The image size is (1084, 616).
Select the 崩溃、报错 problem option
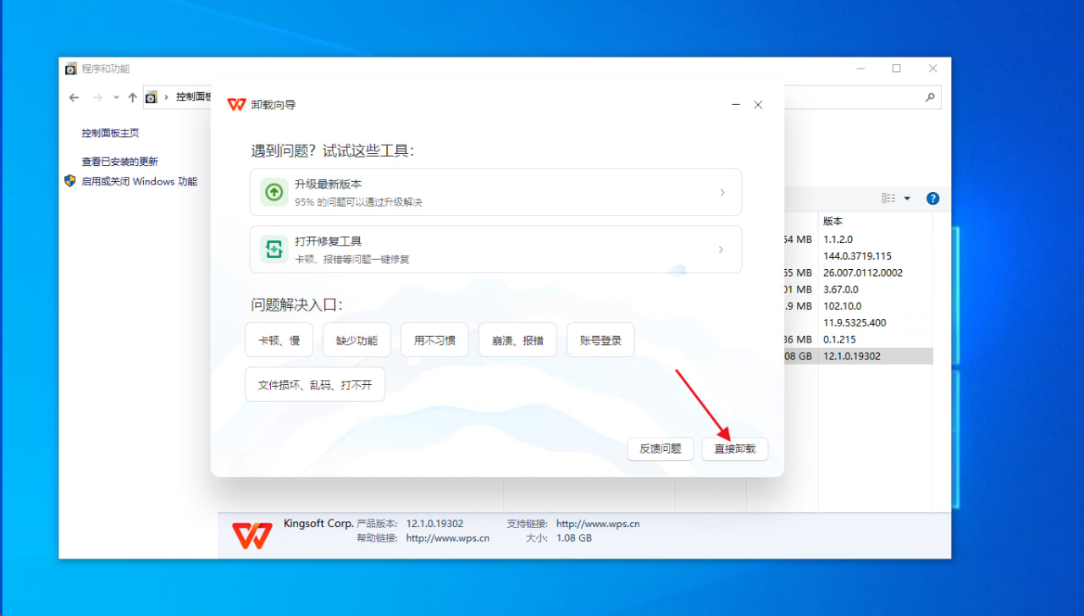[517, 340]
